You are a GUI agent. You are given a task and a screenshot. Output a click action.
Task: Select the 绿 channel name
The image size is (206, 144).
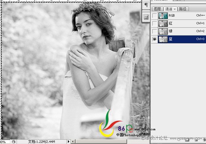click(x=170, y=31)
